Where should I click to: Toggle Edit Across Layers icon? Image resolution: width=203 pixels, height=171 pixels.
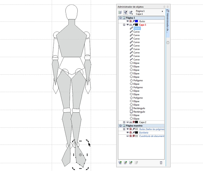tap(125, 12)
